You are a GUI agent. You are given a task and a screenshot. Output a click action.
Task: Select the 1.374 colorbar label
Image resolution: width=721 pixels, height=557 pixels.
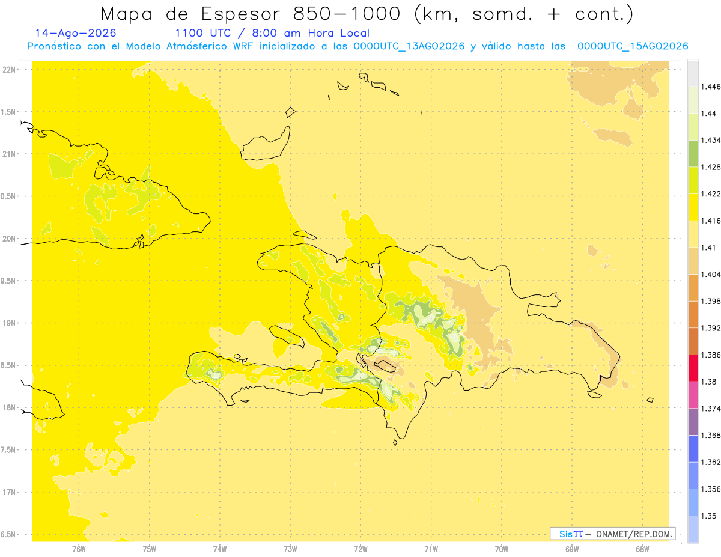[712, 408]
